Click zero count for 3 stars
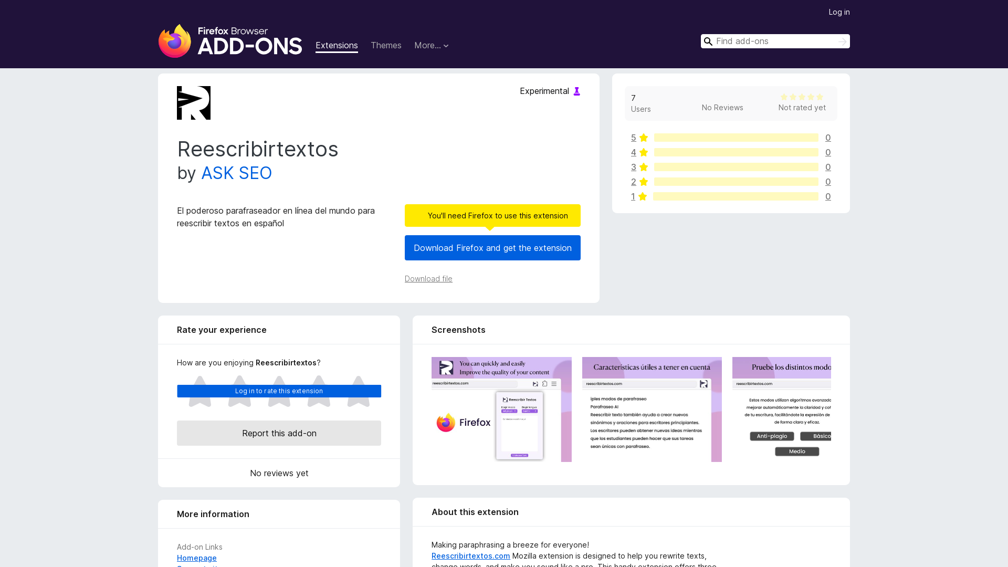The width and height of the screenshot is (1008, 567). coord(828,167)
